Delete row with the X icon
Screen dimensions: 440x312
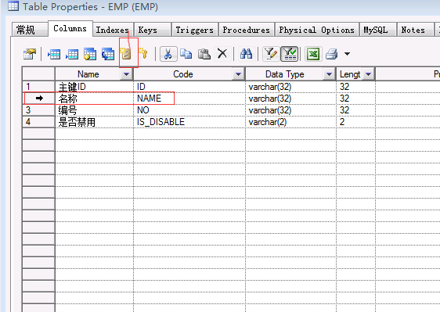[222, 53]
